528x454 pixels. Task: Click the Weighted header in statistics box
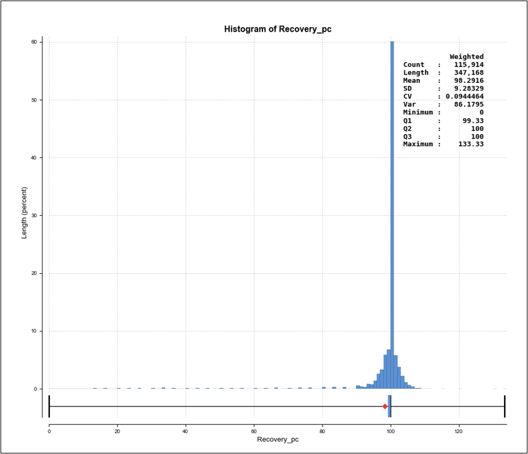click(467, 56)
